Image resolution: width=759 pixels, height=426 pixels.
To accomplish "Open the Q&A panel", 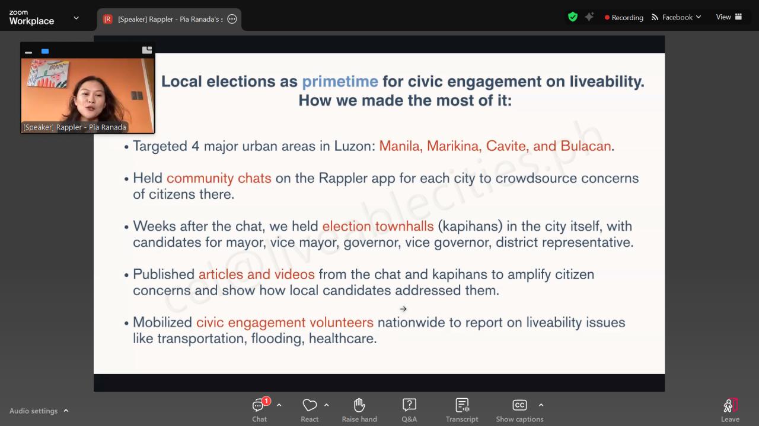I will [x=409, y=410].
